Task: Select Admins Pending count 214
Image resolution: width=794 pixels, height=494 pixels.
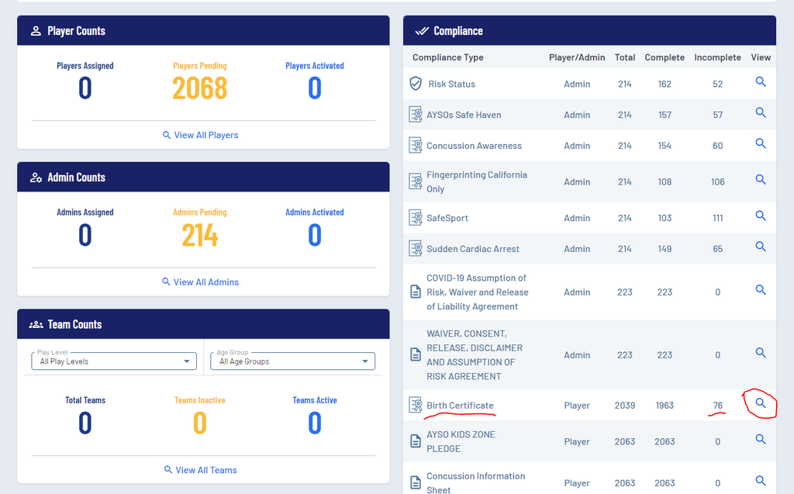Action: (x=200, y=236)
